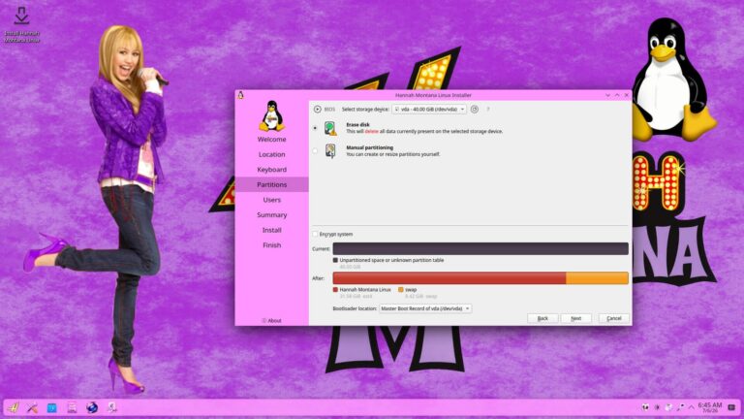
Task: Launch the crossed-tools settings icon in taskbar
Action: [x=32, y=407]
